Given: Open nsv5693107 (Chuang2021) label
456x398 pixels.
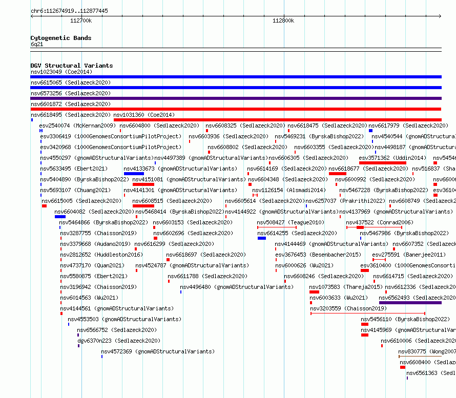Looking at the screenshot, I should [75, 190].
